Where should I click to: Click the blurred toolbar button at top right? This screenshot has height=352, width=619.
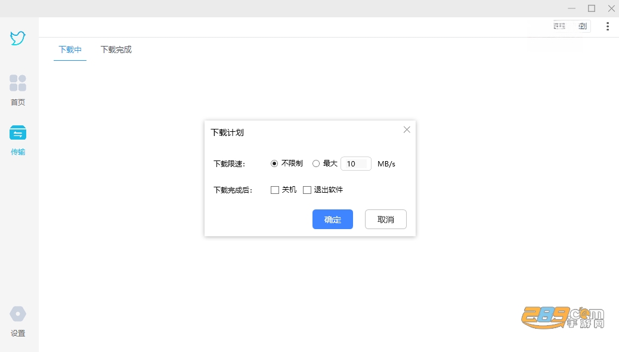[571, 26]
